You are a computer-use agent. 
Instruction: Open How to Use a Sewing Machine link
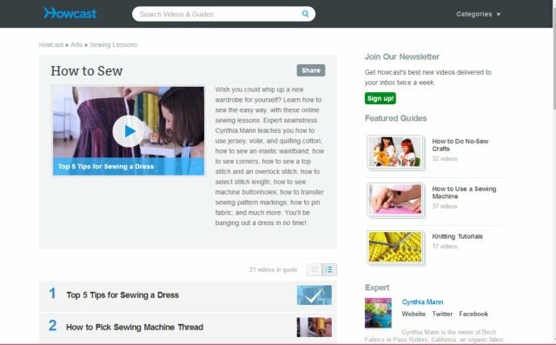click(464, 193)
